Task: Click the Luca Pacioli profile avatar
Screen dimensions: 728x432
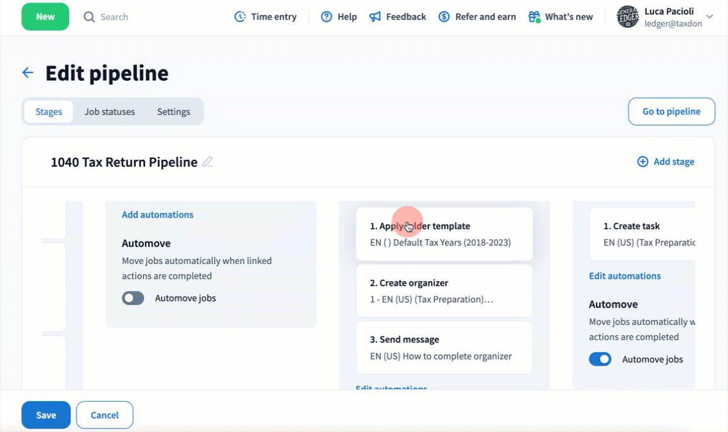Action: [x=628, y=17]
